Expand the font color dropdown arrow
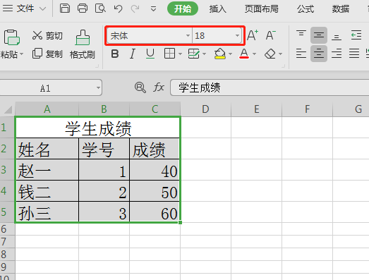 click(x=255, y=54)
